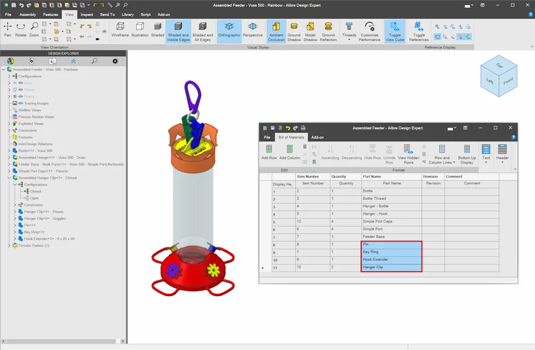Click Add Column in Bill of Materials

pos(289,152)
